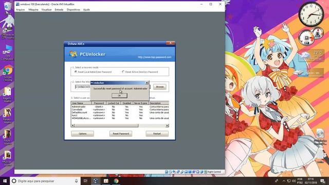This screenshot has height=185, width=329.
Task: Click the Reset Password button
Action: click(121, 134)
